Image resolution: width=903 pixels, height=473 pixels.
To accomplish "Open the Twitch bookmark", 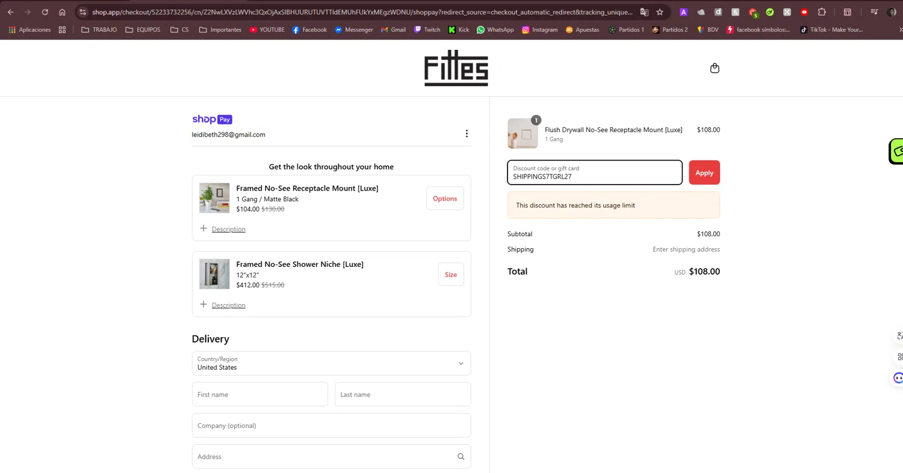I will 427,29.
